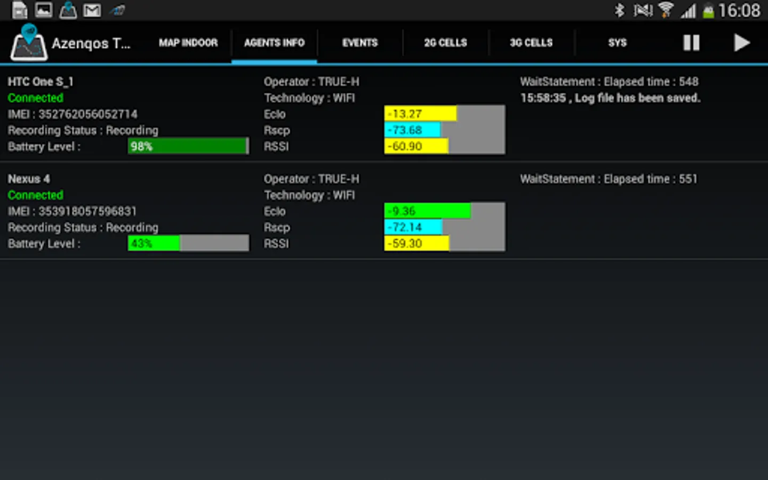Tap the Wi-Fi status icon
The height and width of the screenshot is (480, 768).
click(x=666, y=10)
